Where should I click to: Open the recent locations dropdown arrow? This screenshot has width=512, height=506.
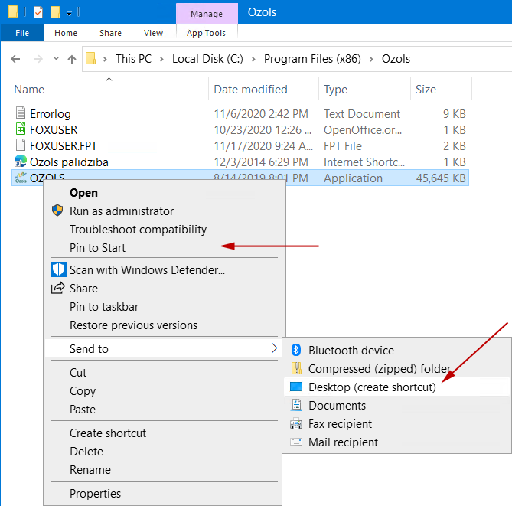point(56,59)
